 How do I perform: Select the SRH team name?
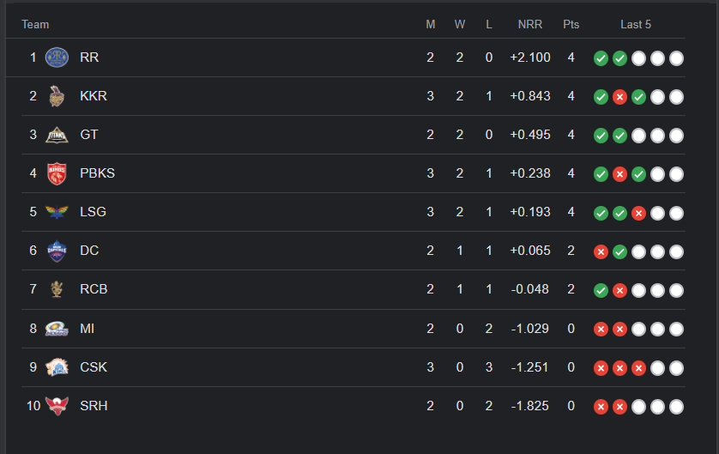coord(94,405)
